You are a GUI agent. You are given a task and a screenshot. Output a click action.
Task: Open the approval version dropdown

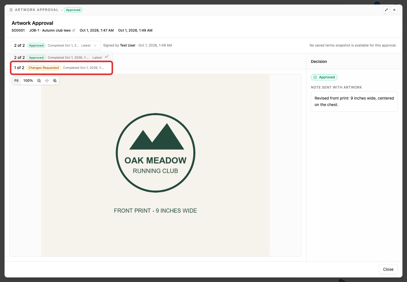[x=56, y=45]
